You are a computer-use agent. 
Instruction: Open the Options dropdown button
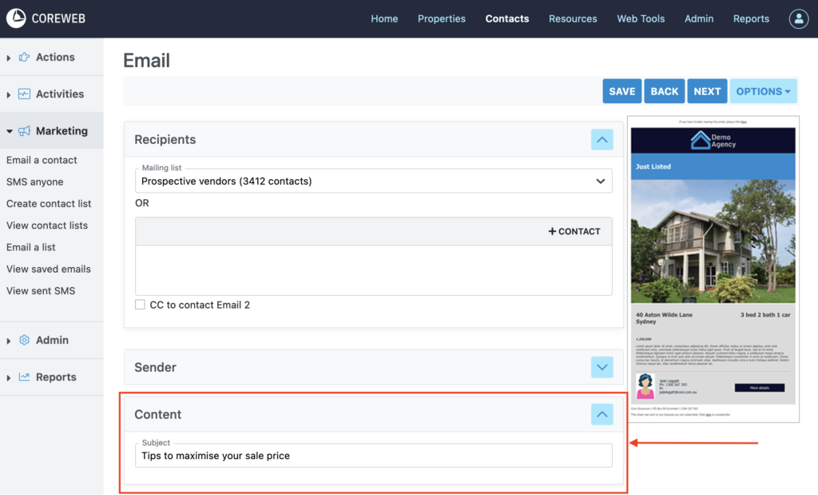[763, 91]
